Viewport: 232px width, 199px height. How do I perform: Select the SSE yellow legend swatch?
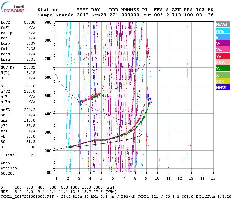pos(223,81)
